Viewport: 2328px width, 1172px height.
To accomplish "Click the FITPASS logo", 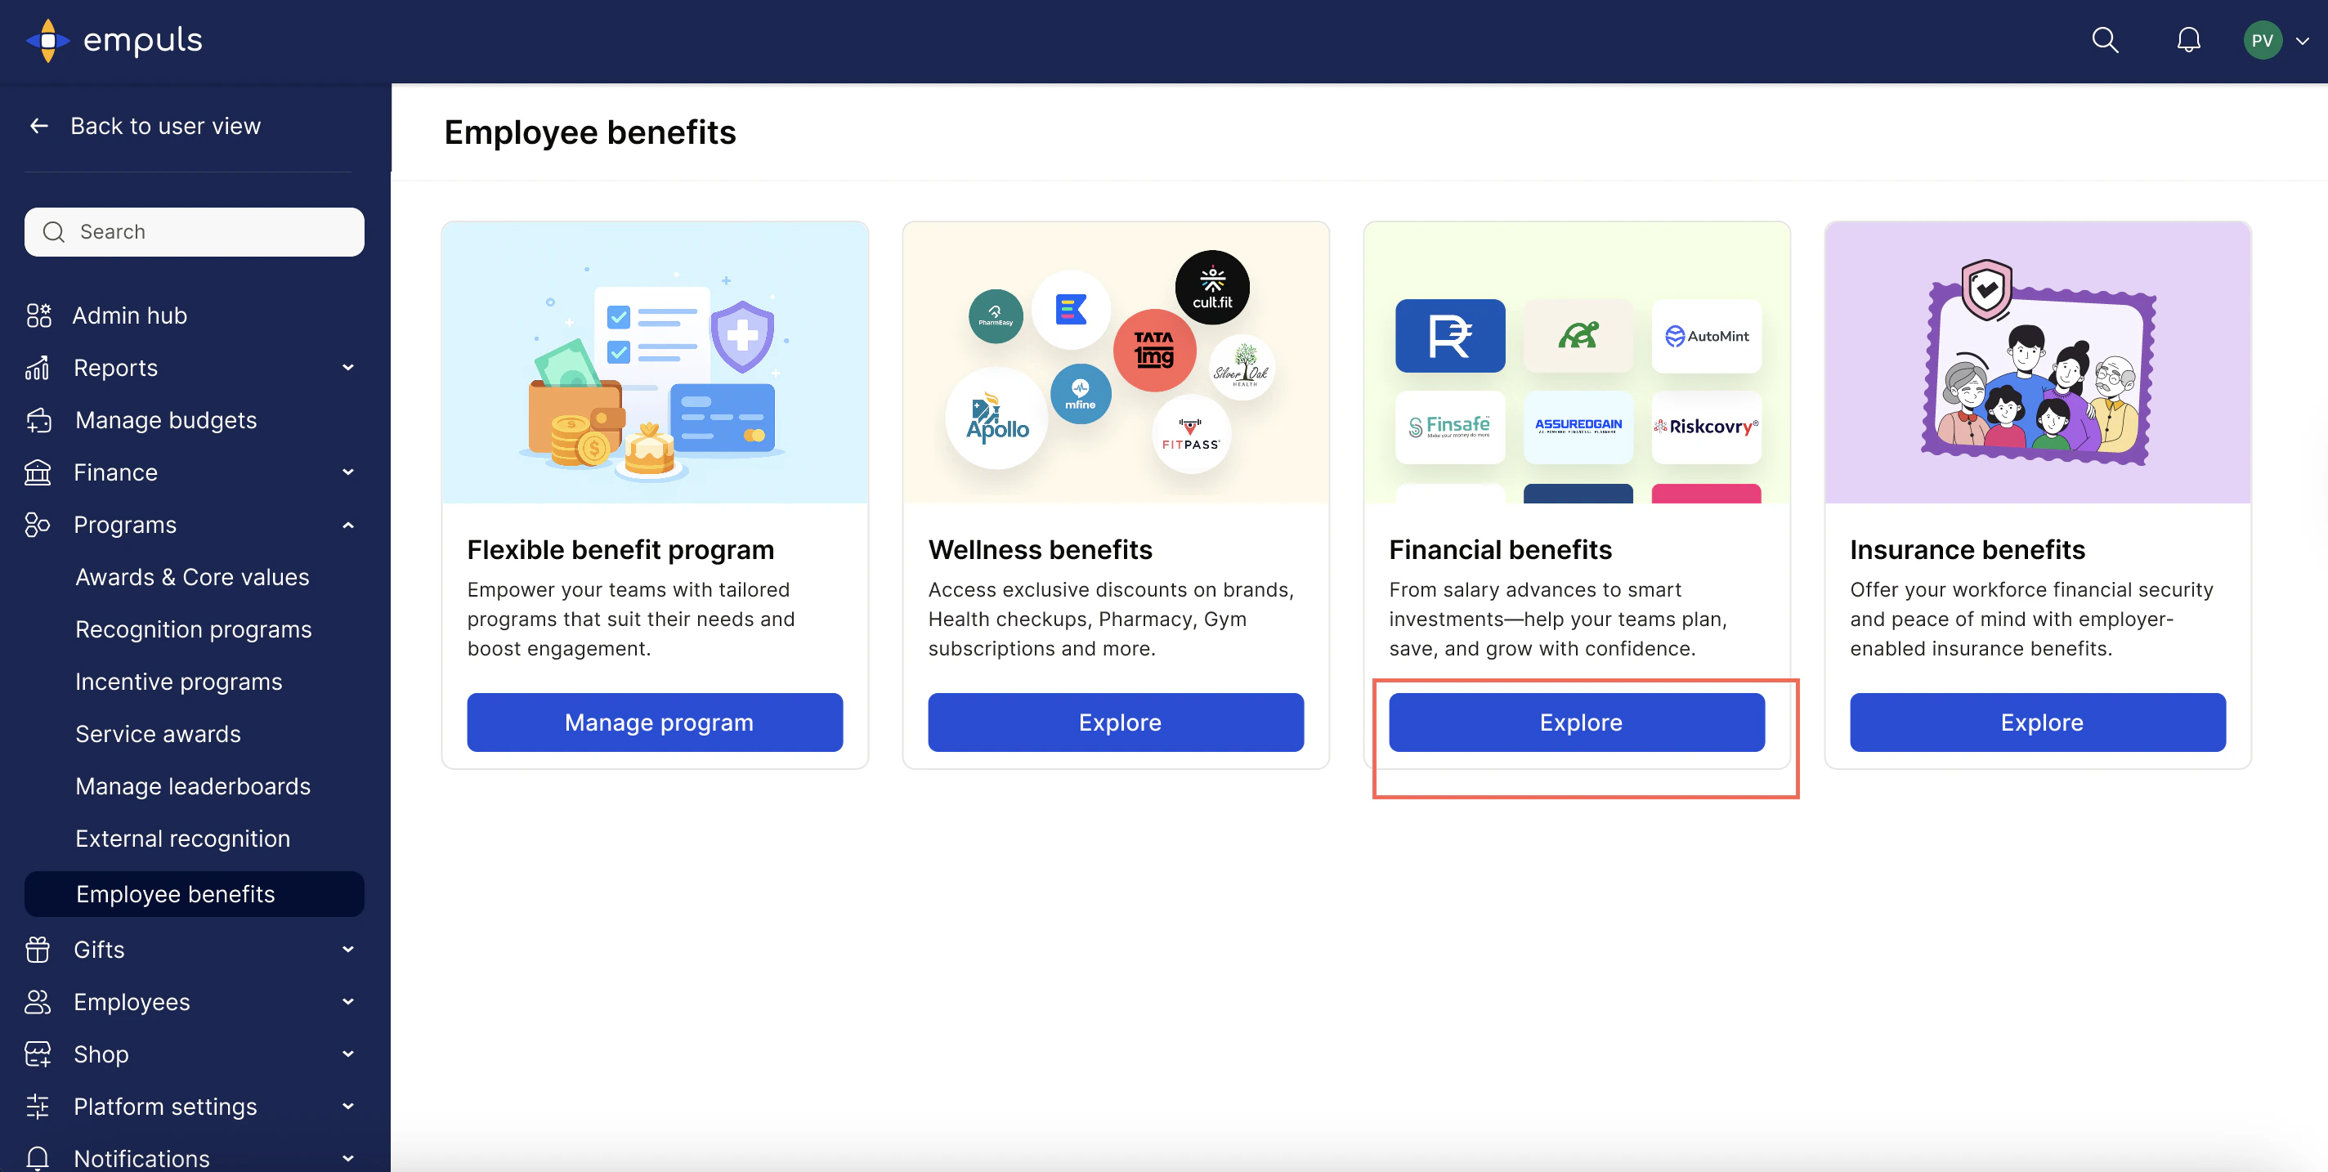I will tap(1191, 434).
